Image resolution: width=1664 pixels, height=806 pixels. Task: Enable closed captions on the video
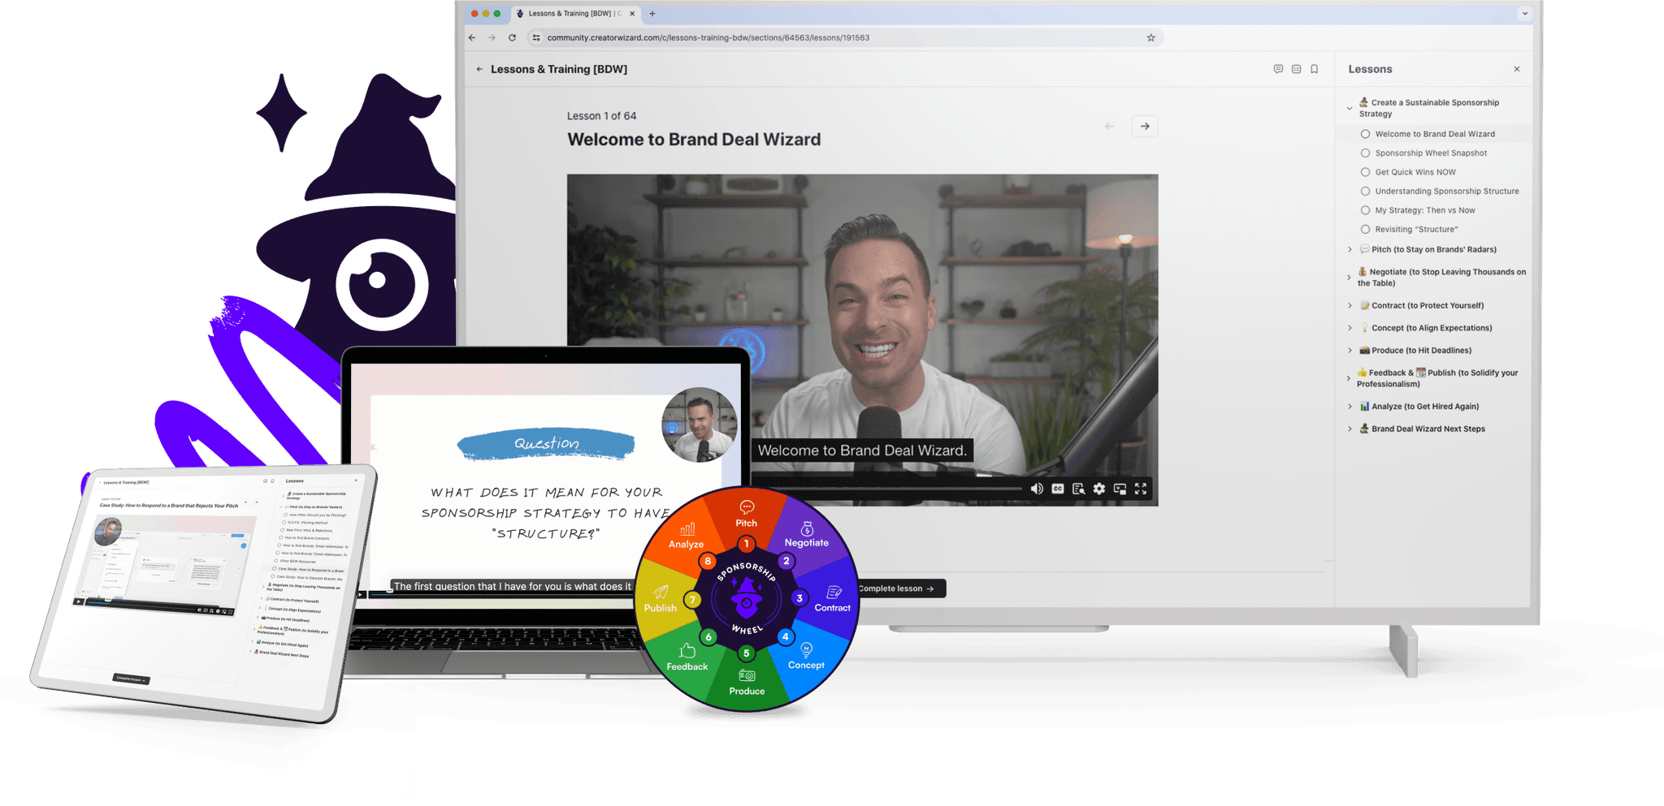pos(1057,489)
